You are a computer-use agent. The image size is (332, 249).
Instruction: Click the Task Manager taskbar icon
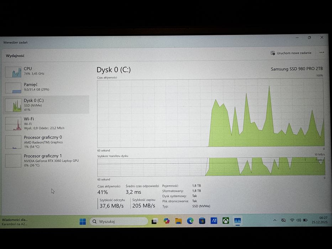tap(238, 221)
